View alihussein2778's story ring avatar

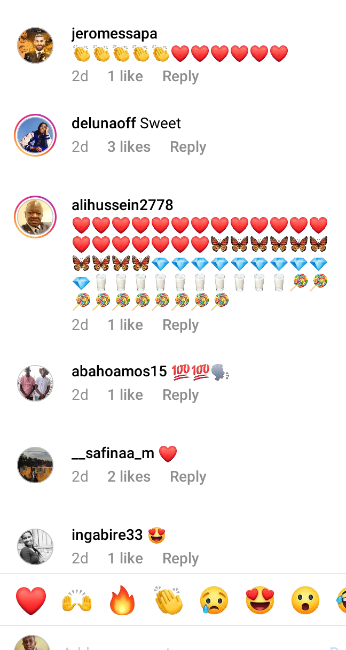(35, 216)
